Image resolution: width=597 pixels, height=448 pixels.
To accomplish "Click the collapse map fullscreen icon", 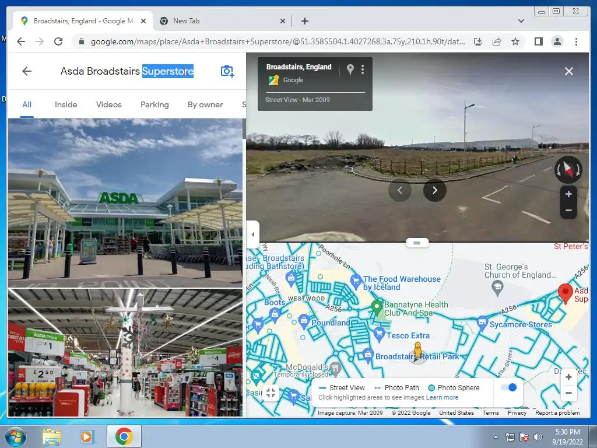I will [x=271, y=393].
